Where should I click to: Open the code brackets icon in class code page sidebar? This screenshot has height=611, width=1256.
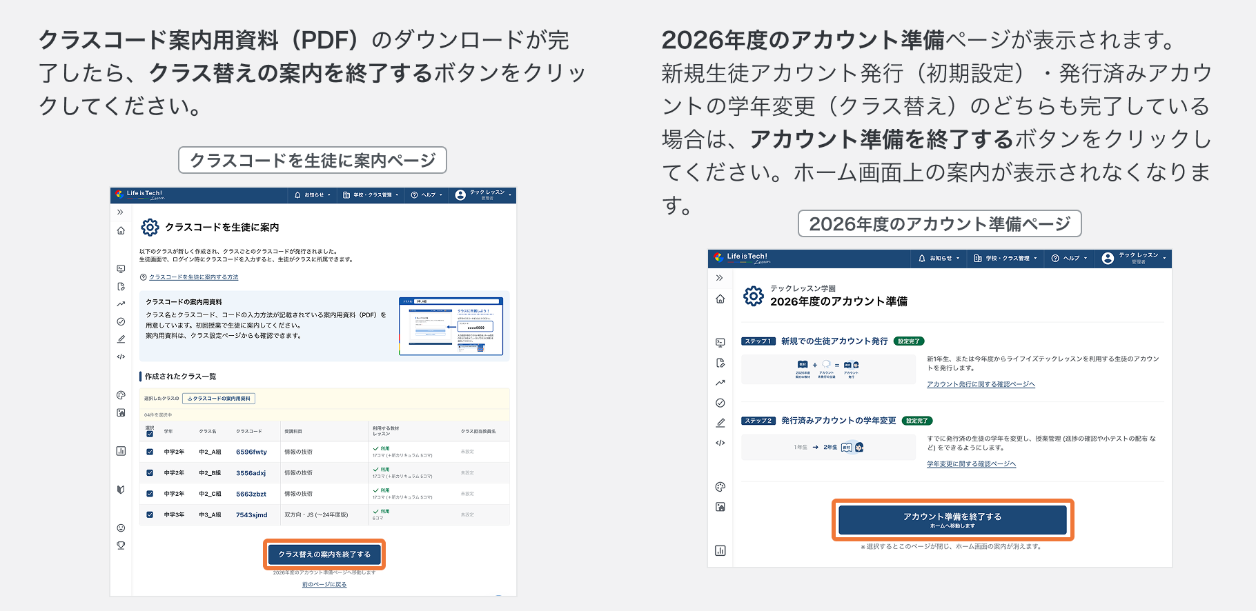pos(121,357)
